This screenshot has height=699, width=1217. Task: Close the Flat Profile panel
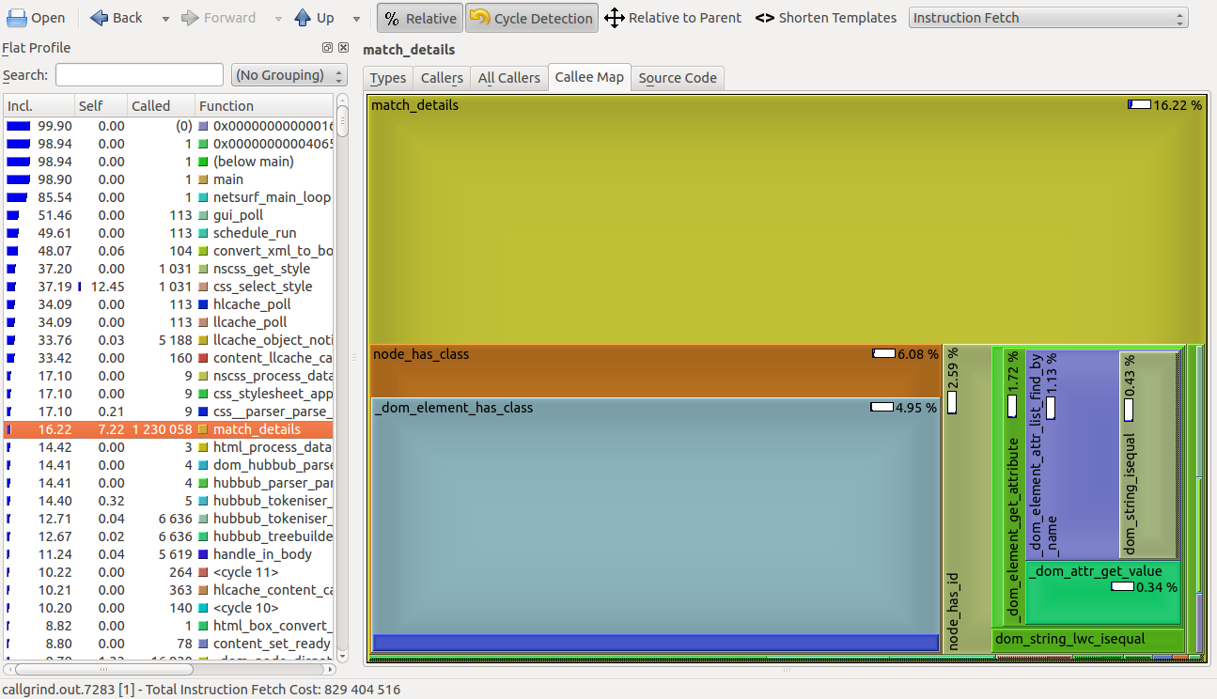point(343,48)
